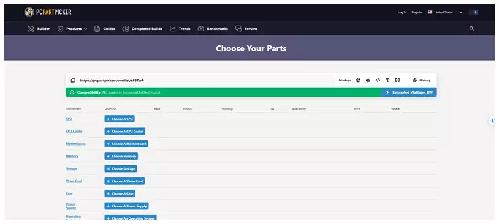The height and width of the screenshot is (224, 499).
Task: Click the PCPartPicker logo
Action: point(48,12)
